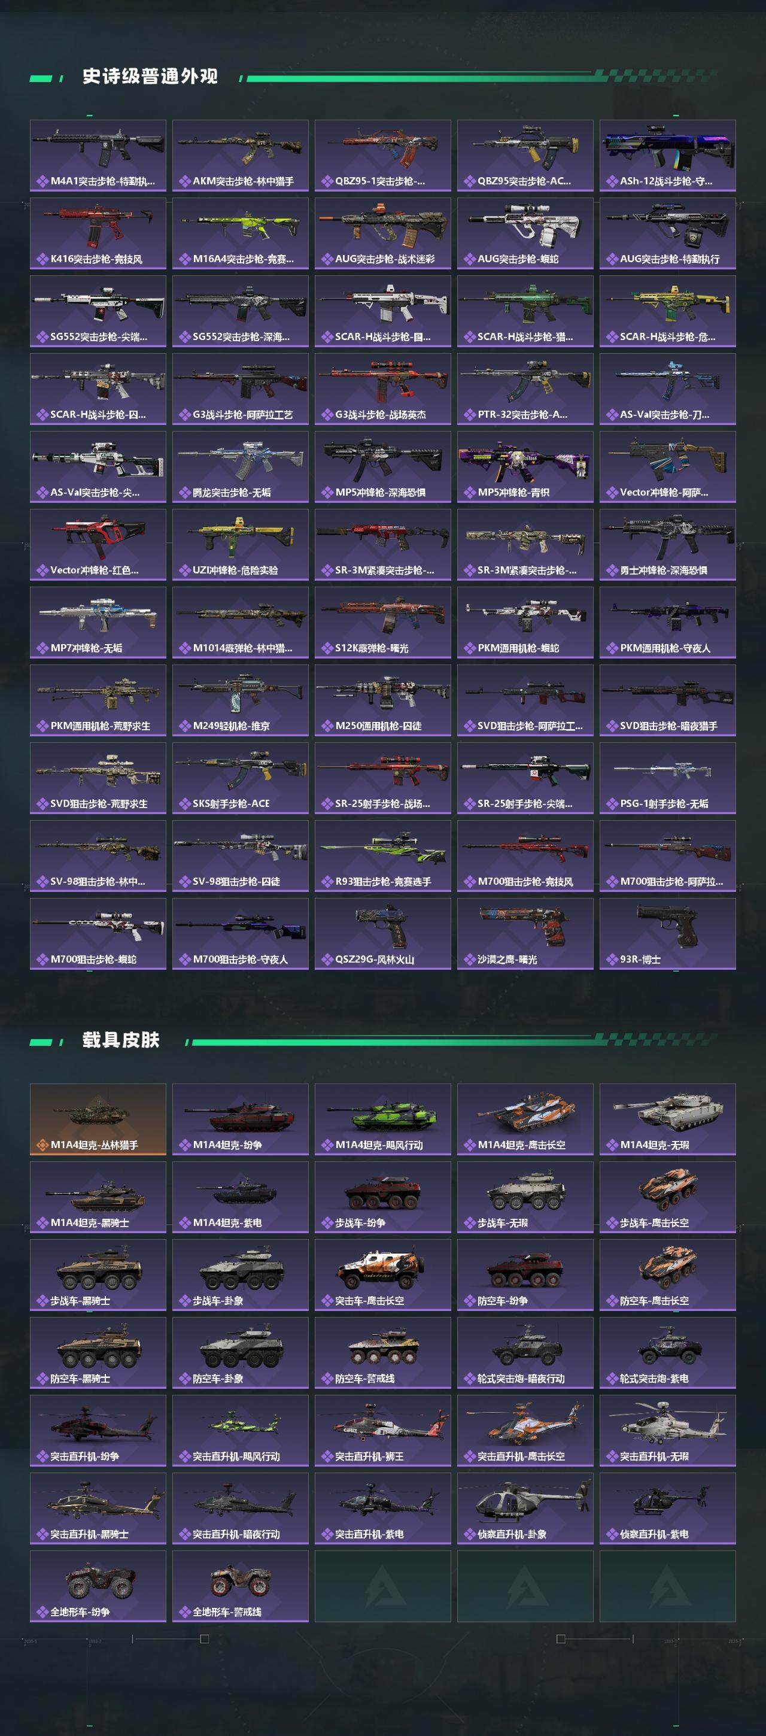Click the first empty placeholder slot

382,1586
